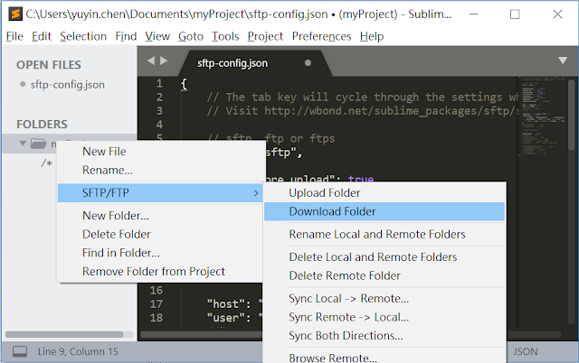This screenshot has width=579, height=363.
Task: Click the wbond.net URL comment line
Action: point(363,110)
